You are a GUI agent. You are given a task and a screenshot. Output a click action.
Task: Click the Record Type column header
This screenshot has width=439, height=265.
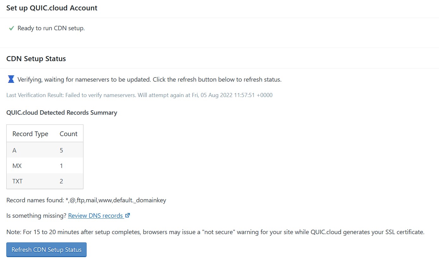[x=30, y=134]
